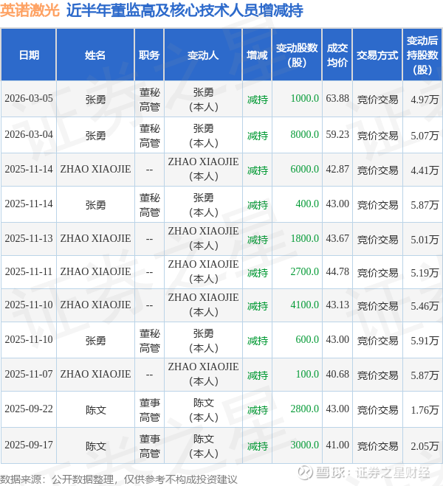Click the share count 2700.0
Image resolution: width=443 pixels, height=486 pixels.
tap(305, 271)
